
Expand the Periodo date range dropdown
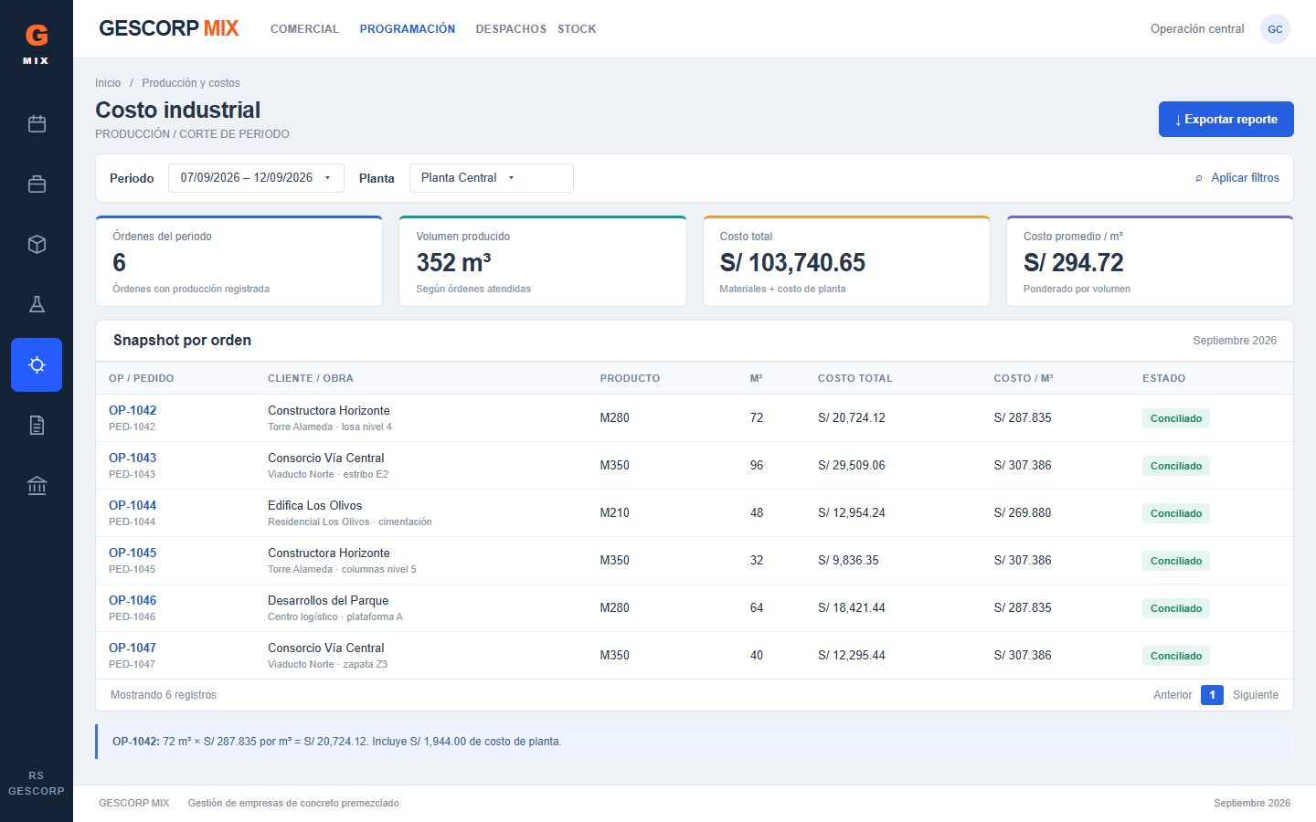(x=256, y=178)
